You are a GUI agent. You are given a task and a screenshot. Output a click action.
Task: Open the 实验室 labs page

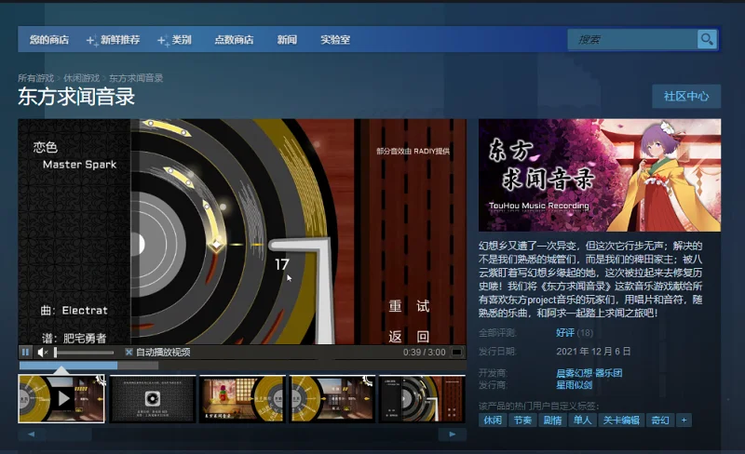coord(335,40)
